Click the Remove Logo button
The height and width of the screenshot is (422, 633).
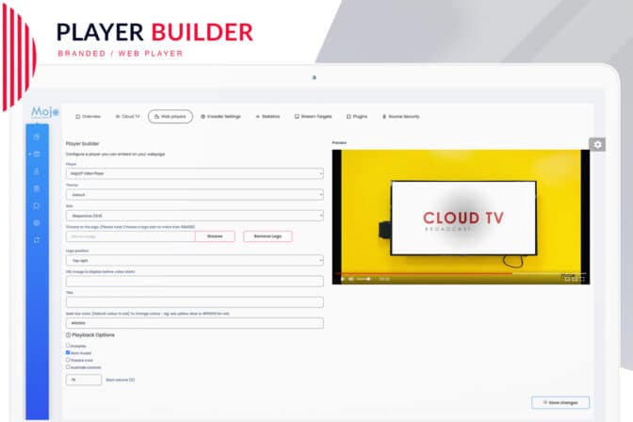[x=268, y=236]
